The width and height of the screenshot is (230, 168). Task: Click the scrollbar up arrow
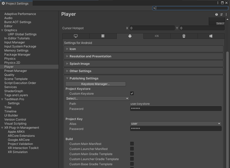227,19
